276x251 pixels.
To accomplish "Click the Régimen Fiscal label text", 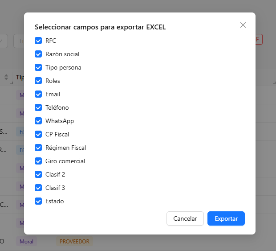I will point(65,148).
